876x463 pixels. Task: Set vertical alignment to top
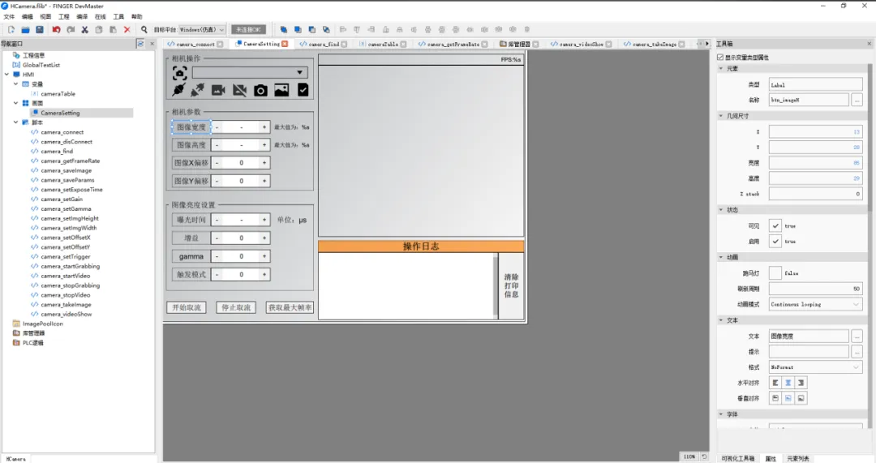tap(775, 398)
